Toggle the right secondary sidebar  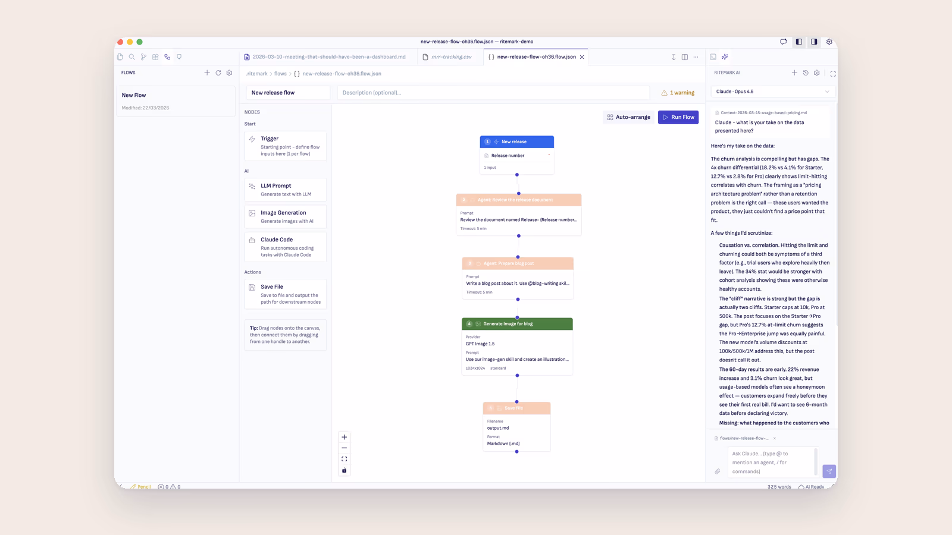(814, 42)
